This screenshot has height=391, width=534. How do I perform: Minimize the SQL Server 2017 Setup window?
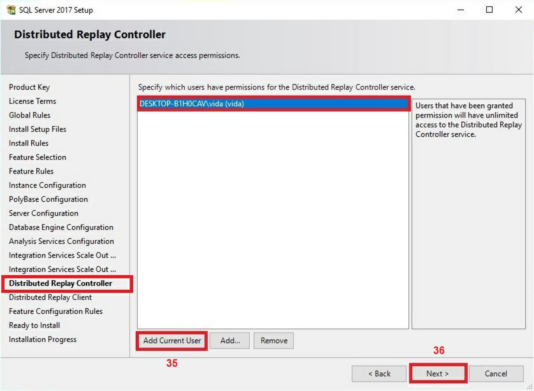click(x=461, y=10)
